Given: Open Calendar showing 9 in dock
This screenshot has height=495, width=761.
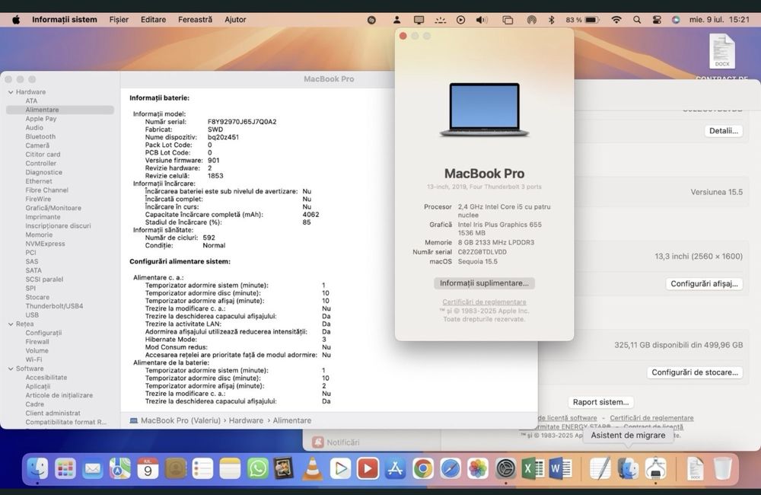Looking at the screenshot, I should (148, 469).
